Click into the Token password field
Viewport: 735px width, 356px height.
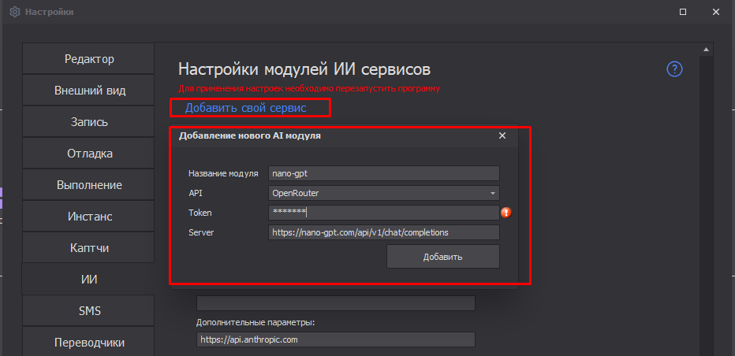pyautogui.click(x=384, y=213)
